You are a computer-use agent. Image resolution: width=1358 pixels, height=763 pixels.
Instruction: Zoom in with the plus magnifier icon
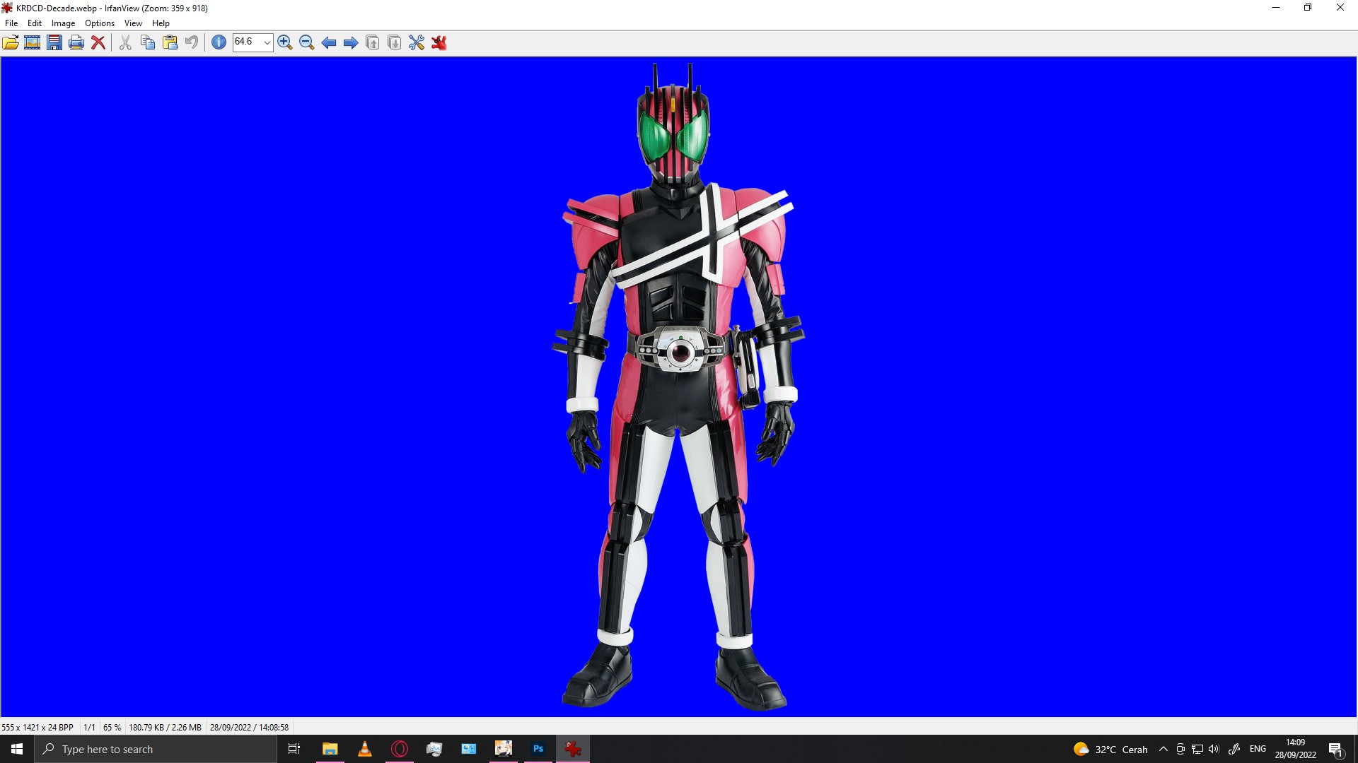tap(285, 42)
